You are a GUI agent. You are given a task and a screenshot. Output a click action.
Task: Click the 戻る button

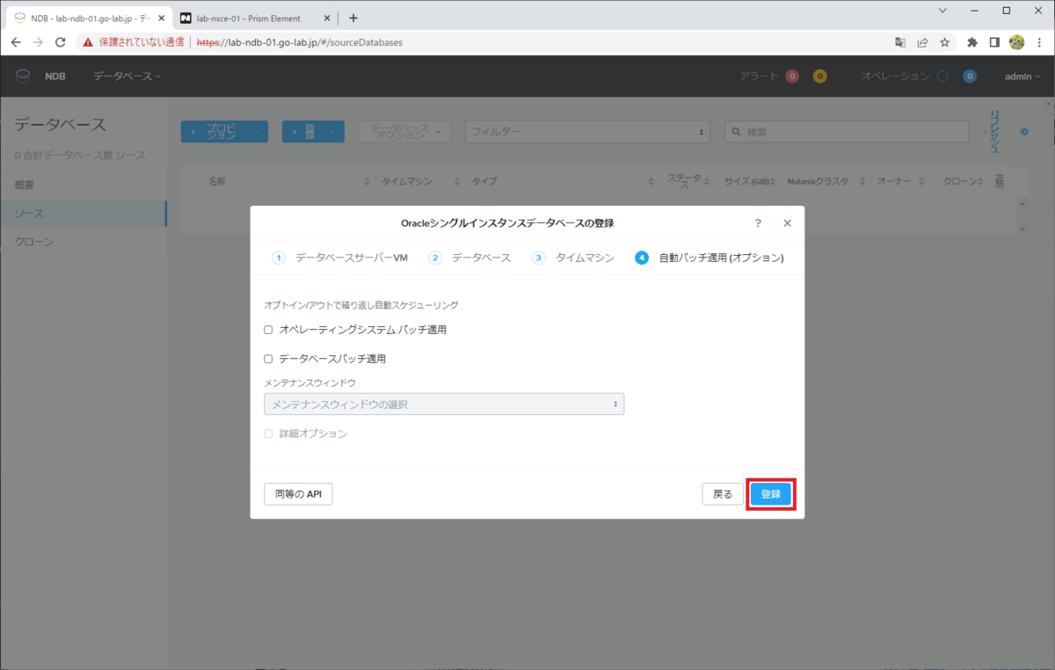pos(723,494)
